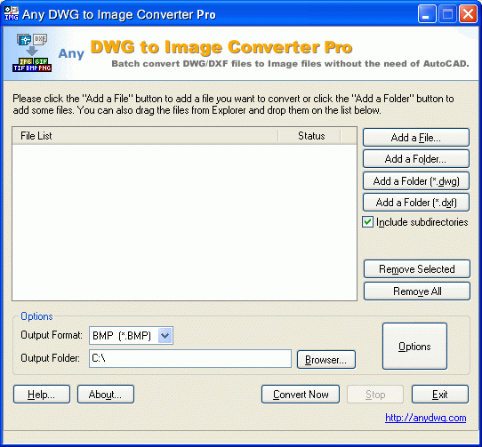The width and height of the screenshot is (482, 447).
Task: Click the IMG app icon in title bar
Action: pyautogui.click(x=11, y=13)
